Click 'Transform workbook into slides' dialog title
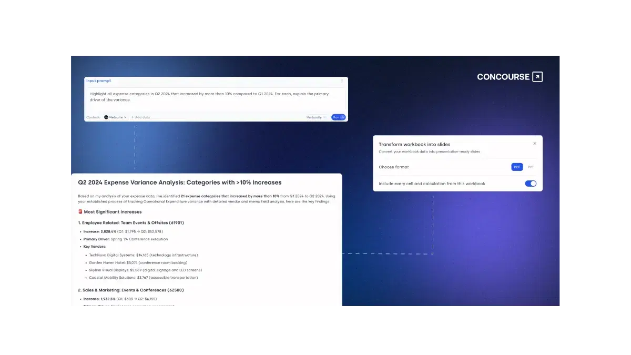Image resolution: width=631 pixels, height=355 pixels. click(x=414, y=144)
